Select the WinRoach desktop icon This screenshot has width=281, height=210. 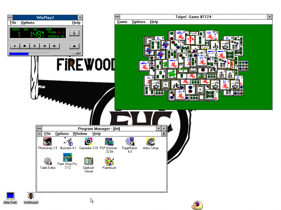pyautogui.click(x=31, y=196)
